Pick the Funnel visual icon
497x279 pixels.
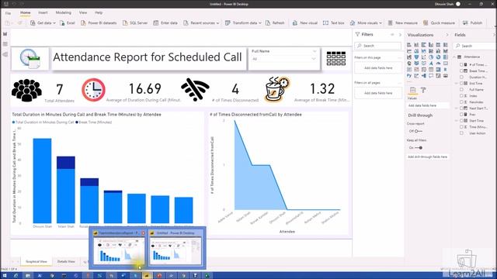(x=416, y=57)
